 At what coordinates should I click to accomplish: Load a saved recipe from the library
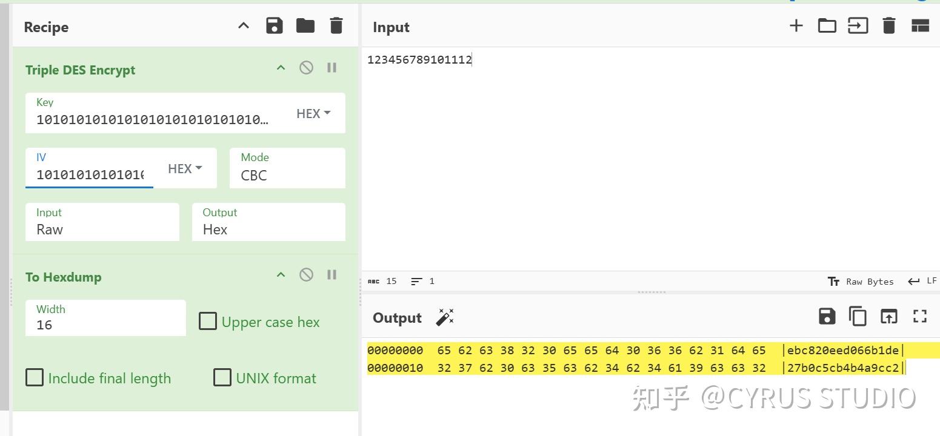(305, 25)
